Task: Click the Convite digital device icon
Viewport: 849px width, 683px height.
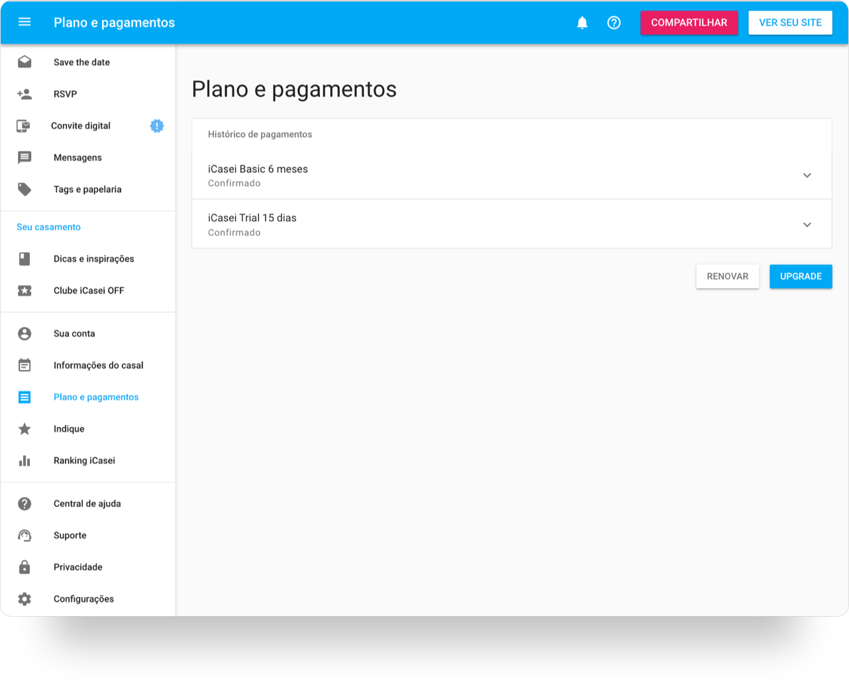Action: 23,126
